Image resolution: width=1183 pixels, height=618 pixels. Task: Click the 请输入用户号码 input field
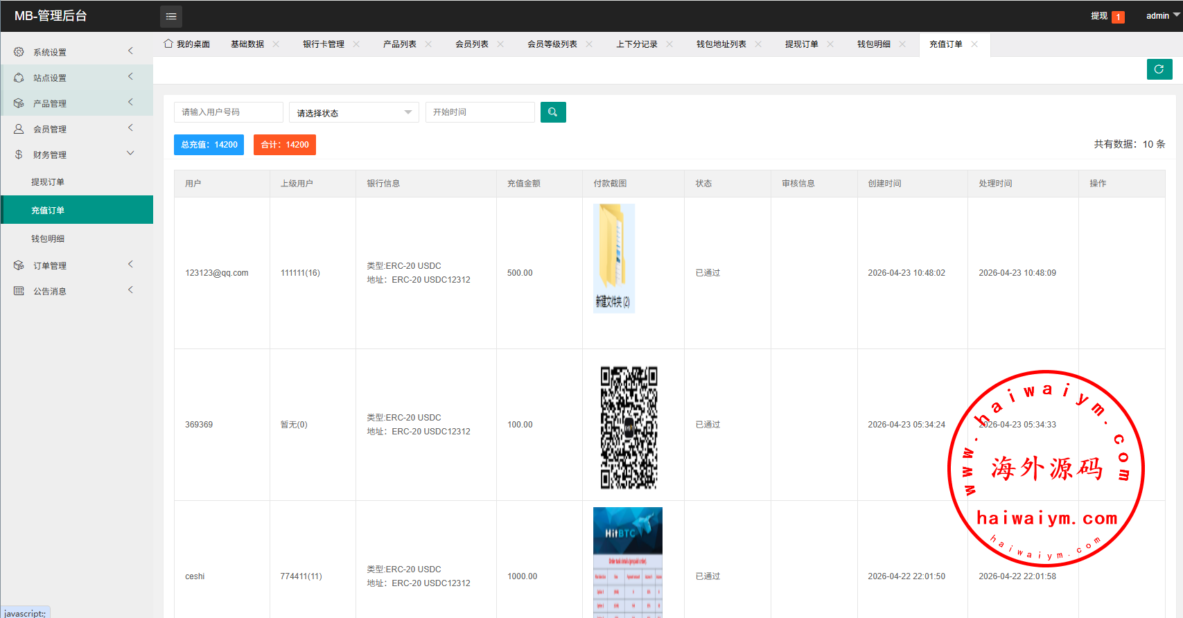click(228, 112)
